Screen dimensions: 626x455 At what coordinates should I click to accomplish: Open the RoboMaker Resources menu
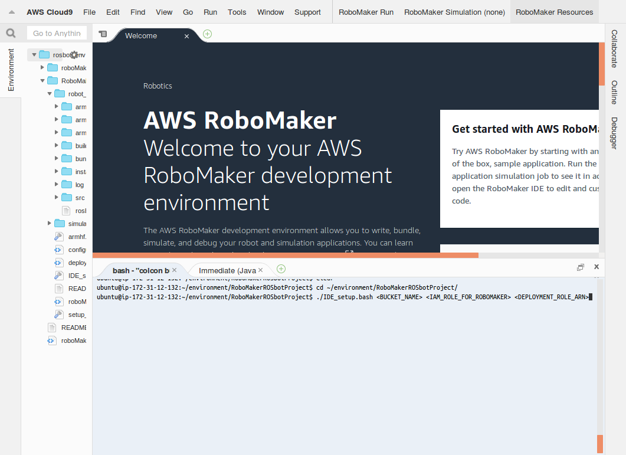click(554, 12)
